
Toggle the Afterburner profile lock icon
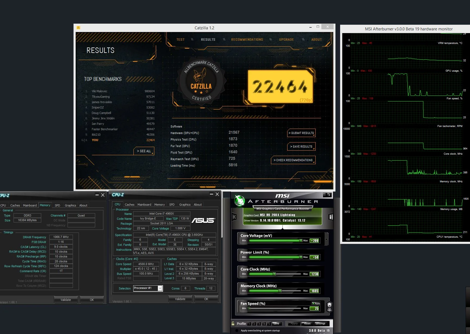pos(233,323)
